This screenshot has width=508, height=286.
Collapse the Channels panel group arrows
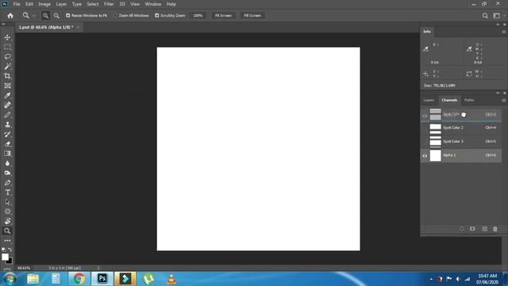click(498, 93)
